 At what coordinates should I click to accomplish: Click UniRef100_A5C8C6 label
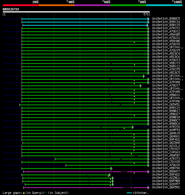tap(166, 57)
